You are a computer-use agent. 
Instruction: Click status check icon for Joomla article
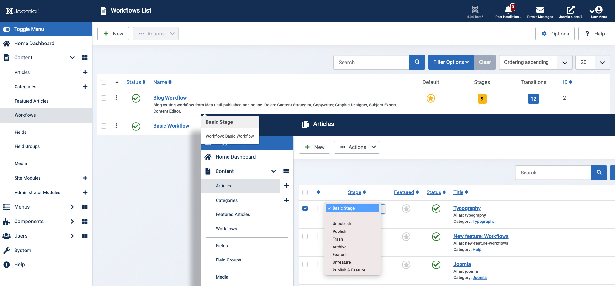[436, 265]
